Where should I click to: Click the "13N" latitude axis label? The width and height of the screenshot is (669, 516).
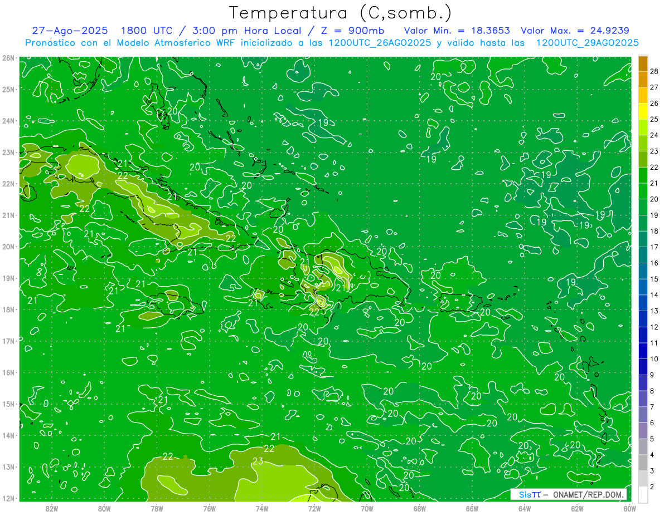click(x=8, y=467)
